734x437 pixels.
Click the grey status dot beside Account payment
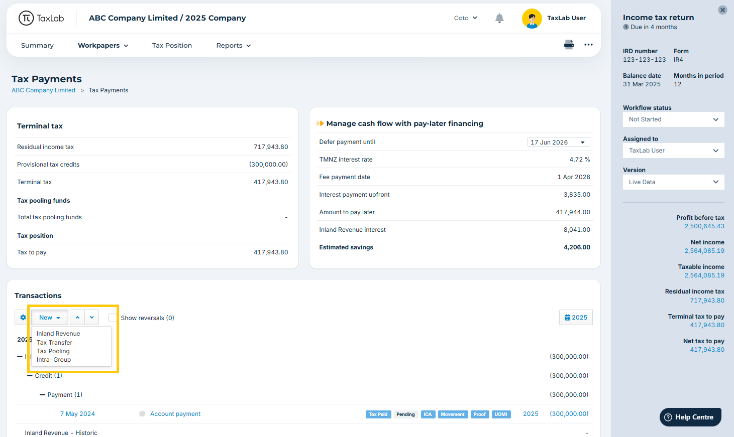142,414
